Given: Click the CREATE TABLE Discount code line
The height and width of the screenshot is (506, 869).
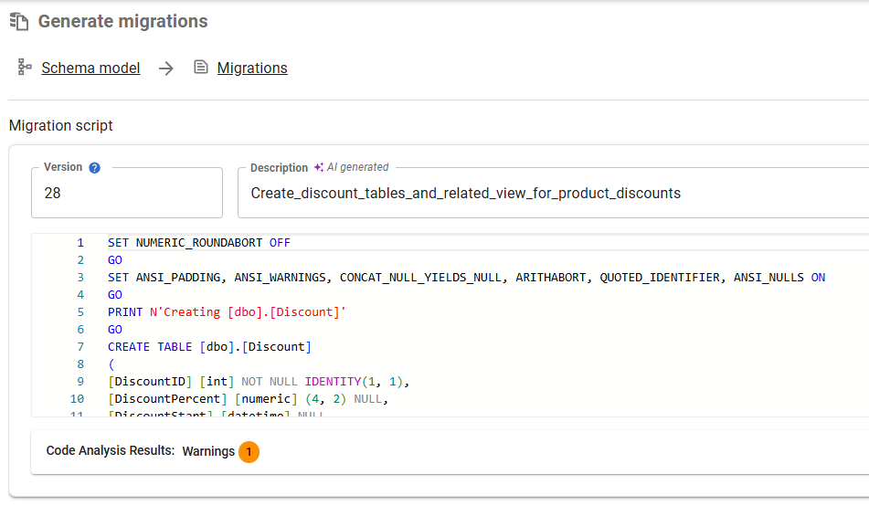Looking at the screenshot, I should pos(209,347).
